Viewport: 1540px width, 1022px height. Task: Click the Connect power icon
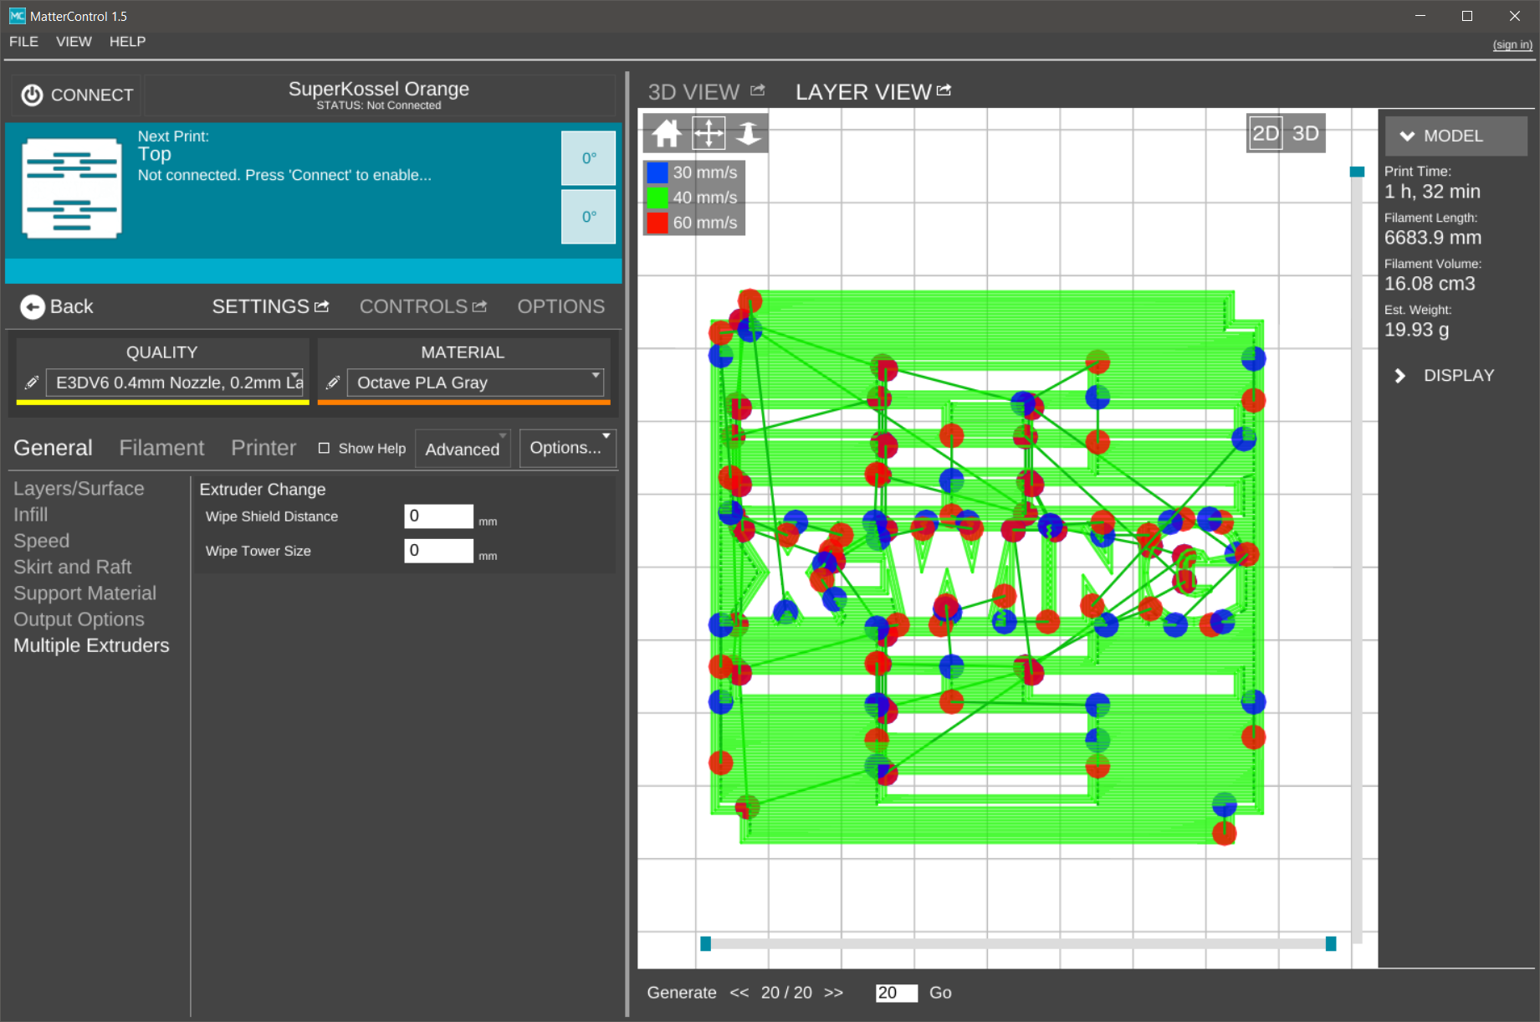tap(32, 95)
